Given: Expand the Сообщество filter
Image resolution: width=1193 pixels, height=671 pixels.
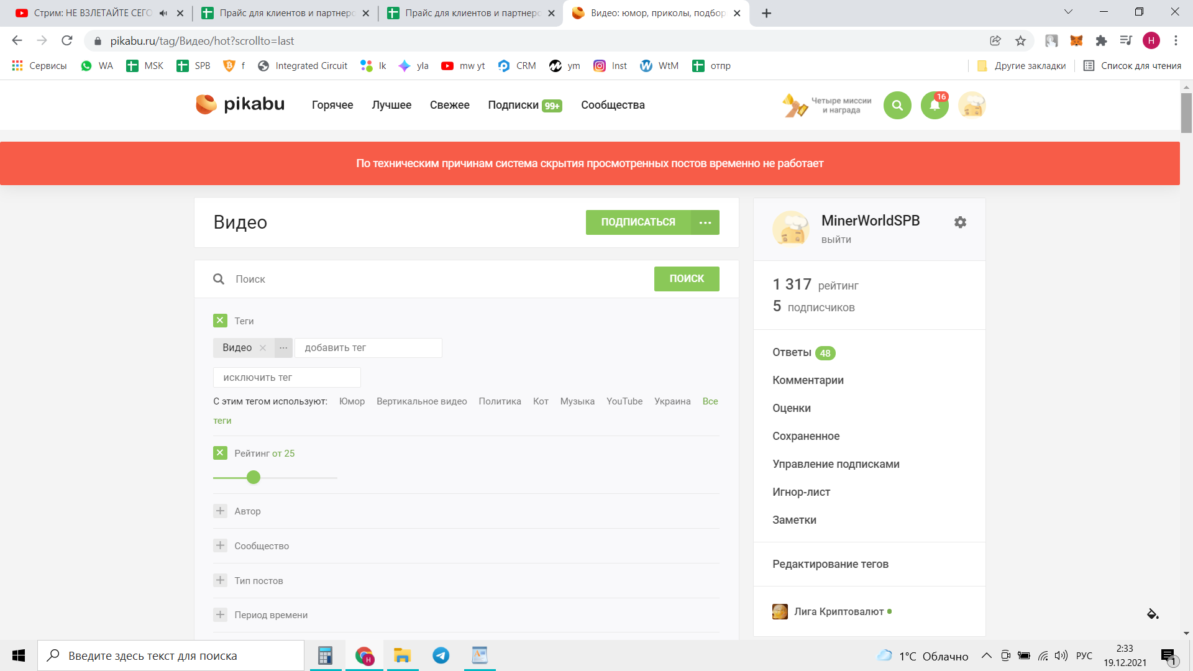Looking at the screenshot, I should coord(220,545).
